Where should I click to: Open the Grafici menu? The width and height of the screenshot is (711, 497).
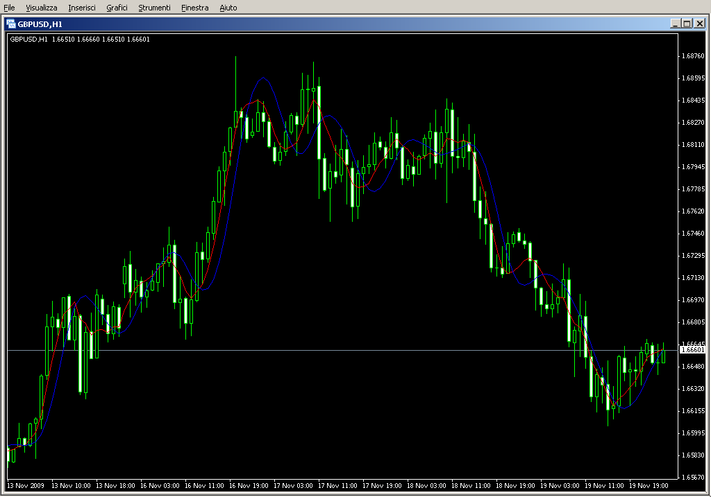[x=117, y=8]
